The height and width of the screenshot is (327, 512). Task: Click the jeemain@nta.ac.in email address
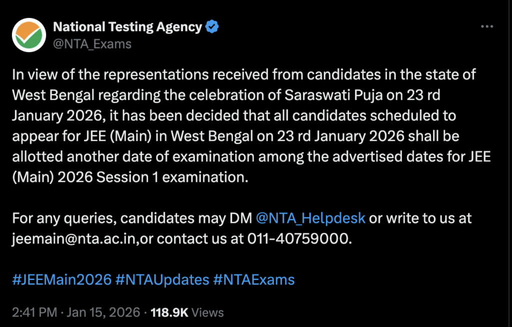pyautogui.click(x=74, y=238)
